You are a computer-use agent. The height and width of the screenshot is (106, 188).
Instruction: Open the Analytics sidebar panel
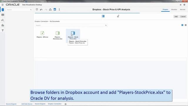point(3,20)
